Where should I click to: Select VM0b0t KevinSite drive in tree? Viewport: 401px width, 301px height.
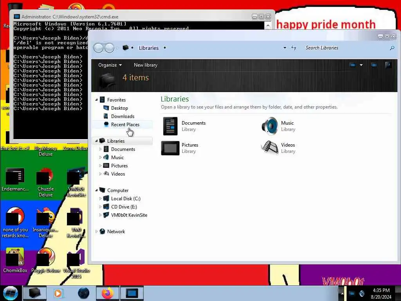pyautogui.click(x=129, y=215)
